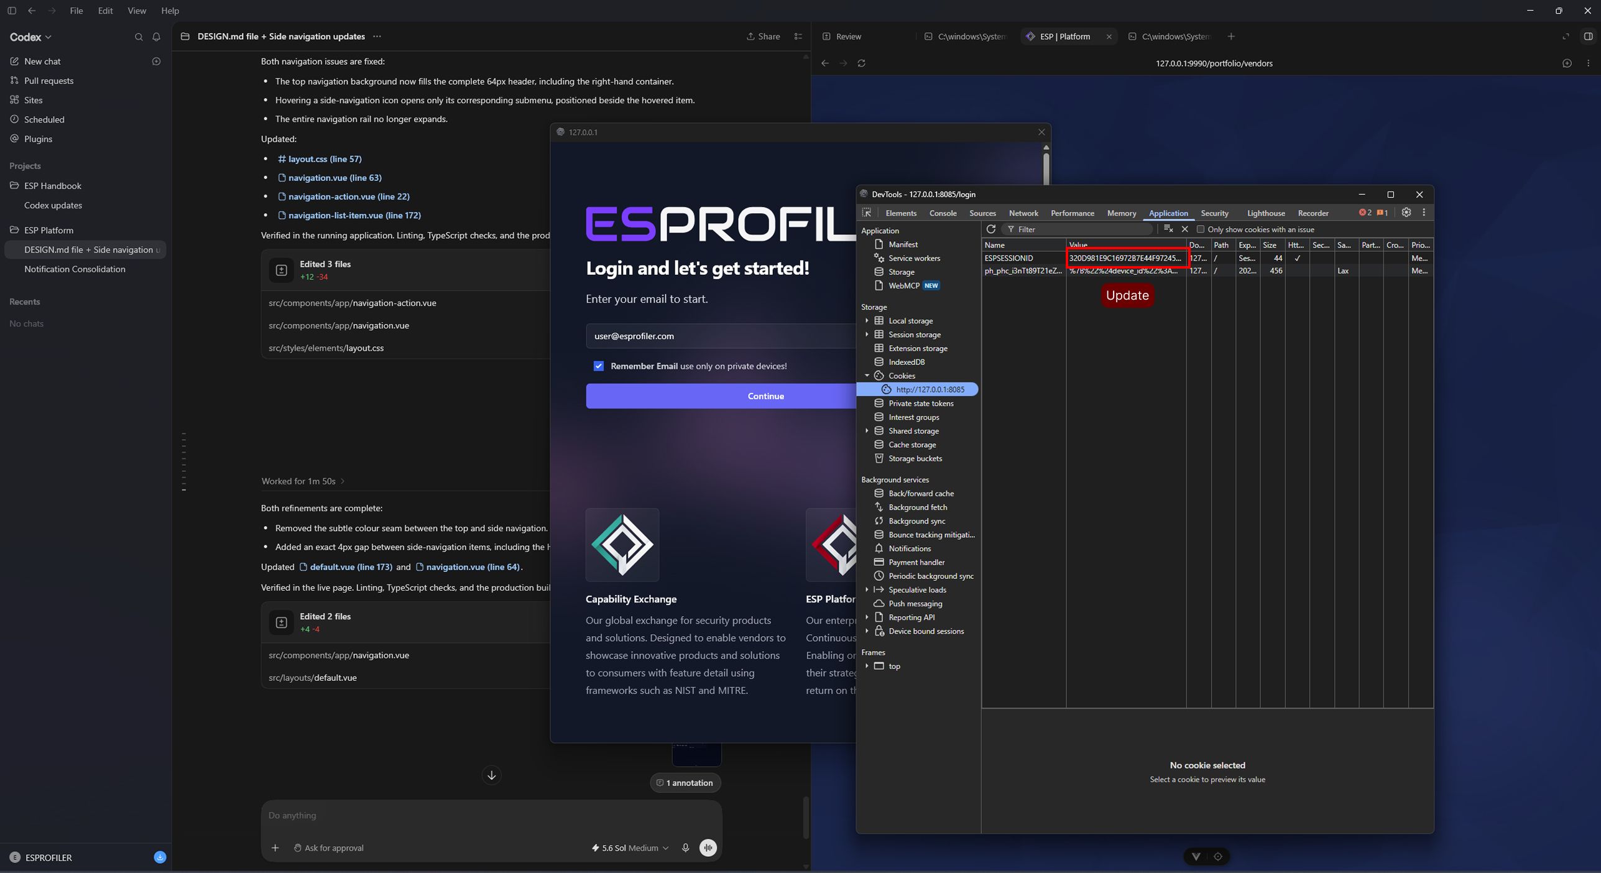Click the Capability Exchange logo thumbnail
Image resolution: width=1601 pixels, height=873 pixels.
622,545
